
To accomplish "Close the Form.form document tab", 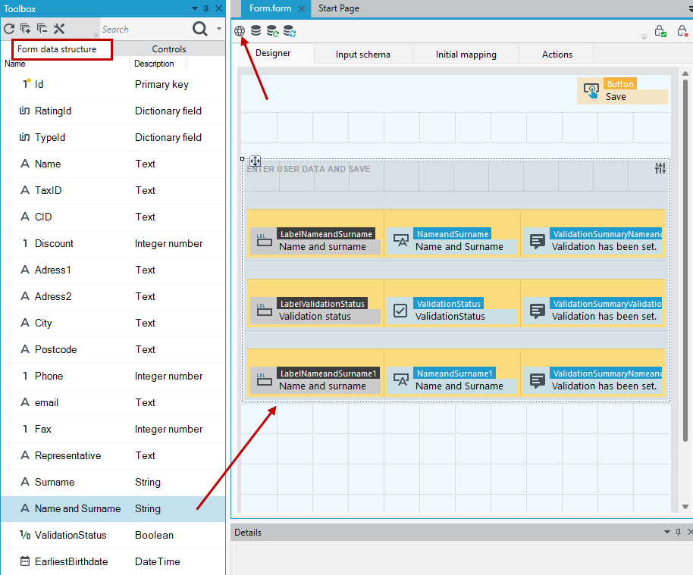I will [302, 8].
